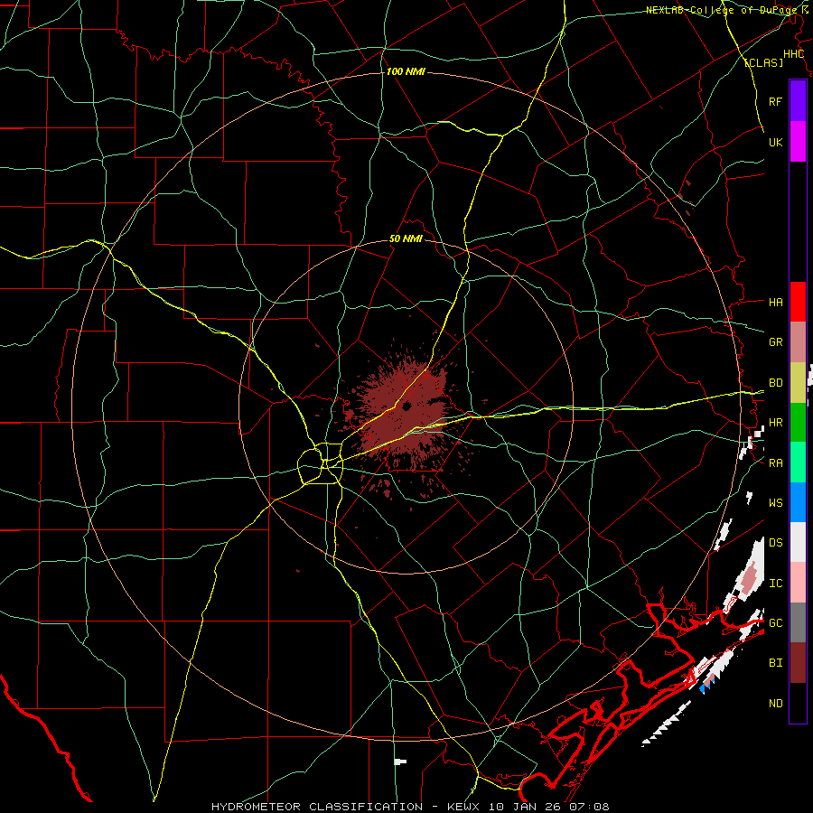Click the '50 NMI' range ring label
Screen dimensions: 813x813
pyautogui.click(x=406, y=239)
